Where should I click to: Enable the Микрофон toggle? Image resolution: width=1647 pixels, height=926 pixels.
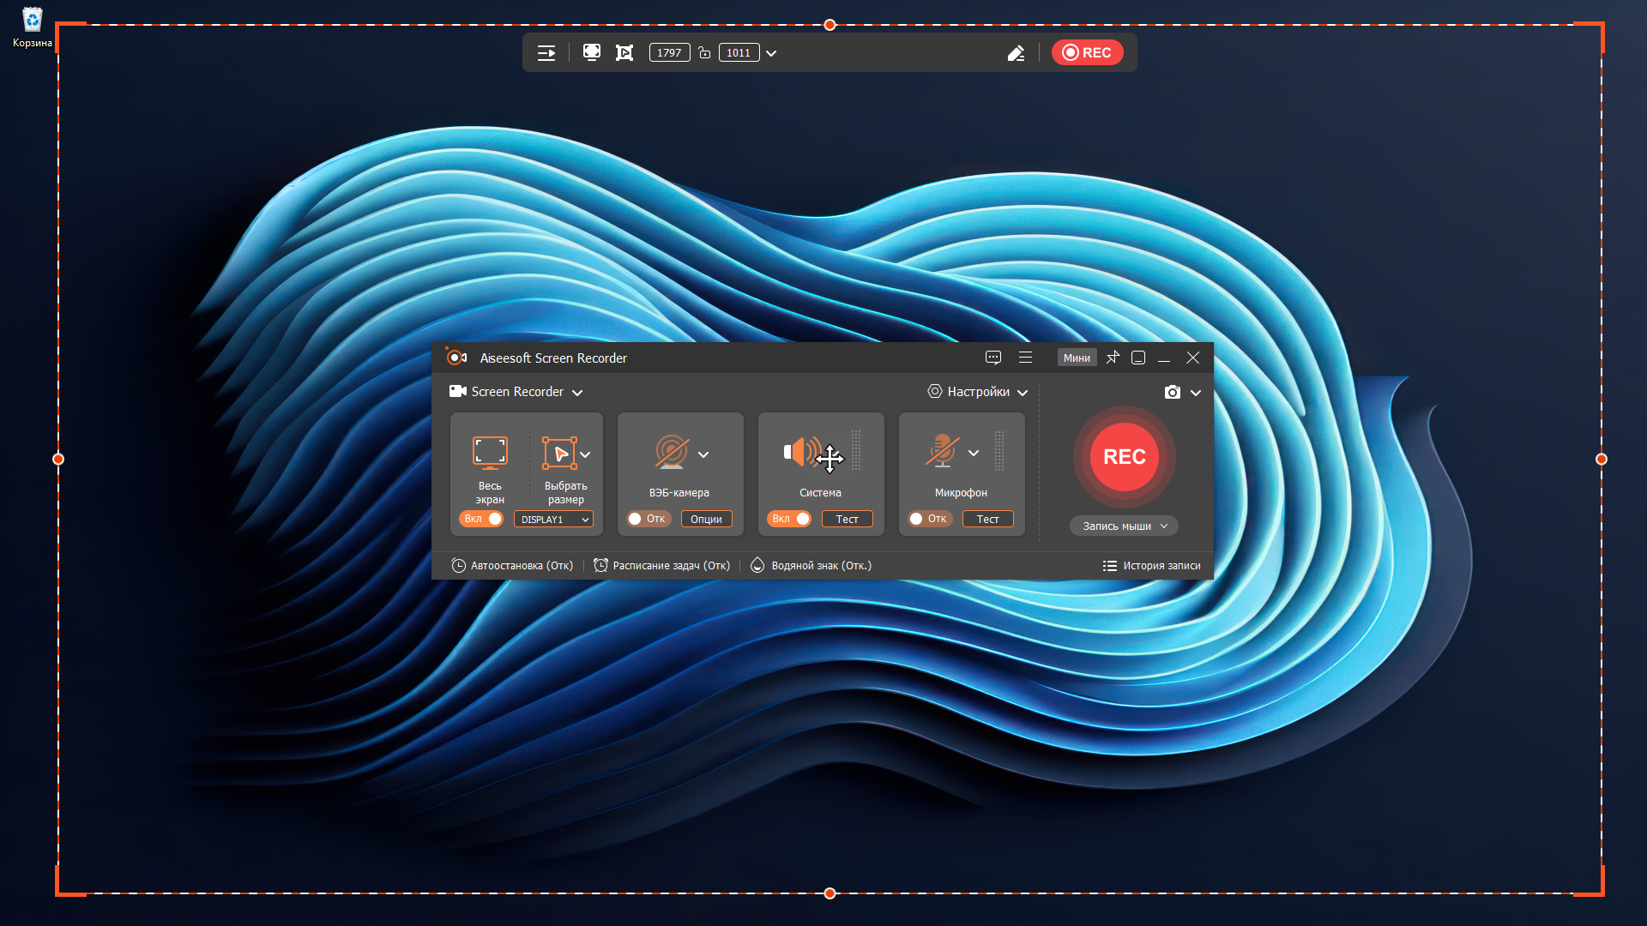coord(929,519)
